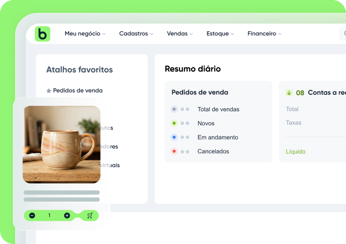
Task: Click the Taxas label
Action: pos(293,122)
